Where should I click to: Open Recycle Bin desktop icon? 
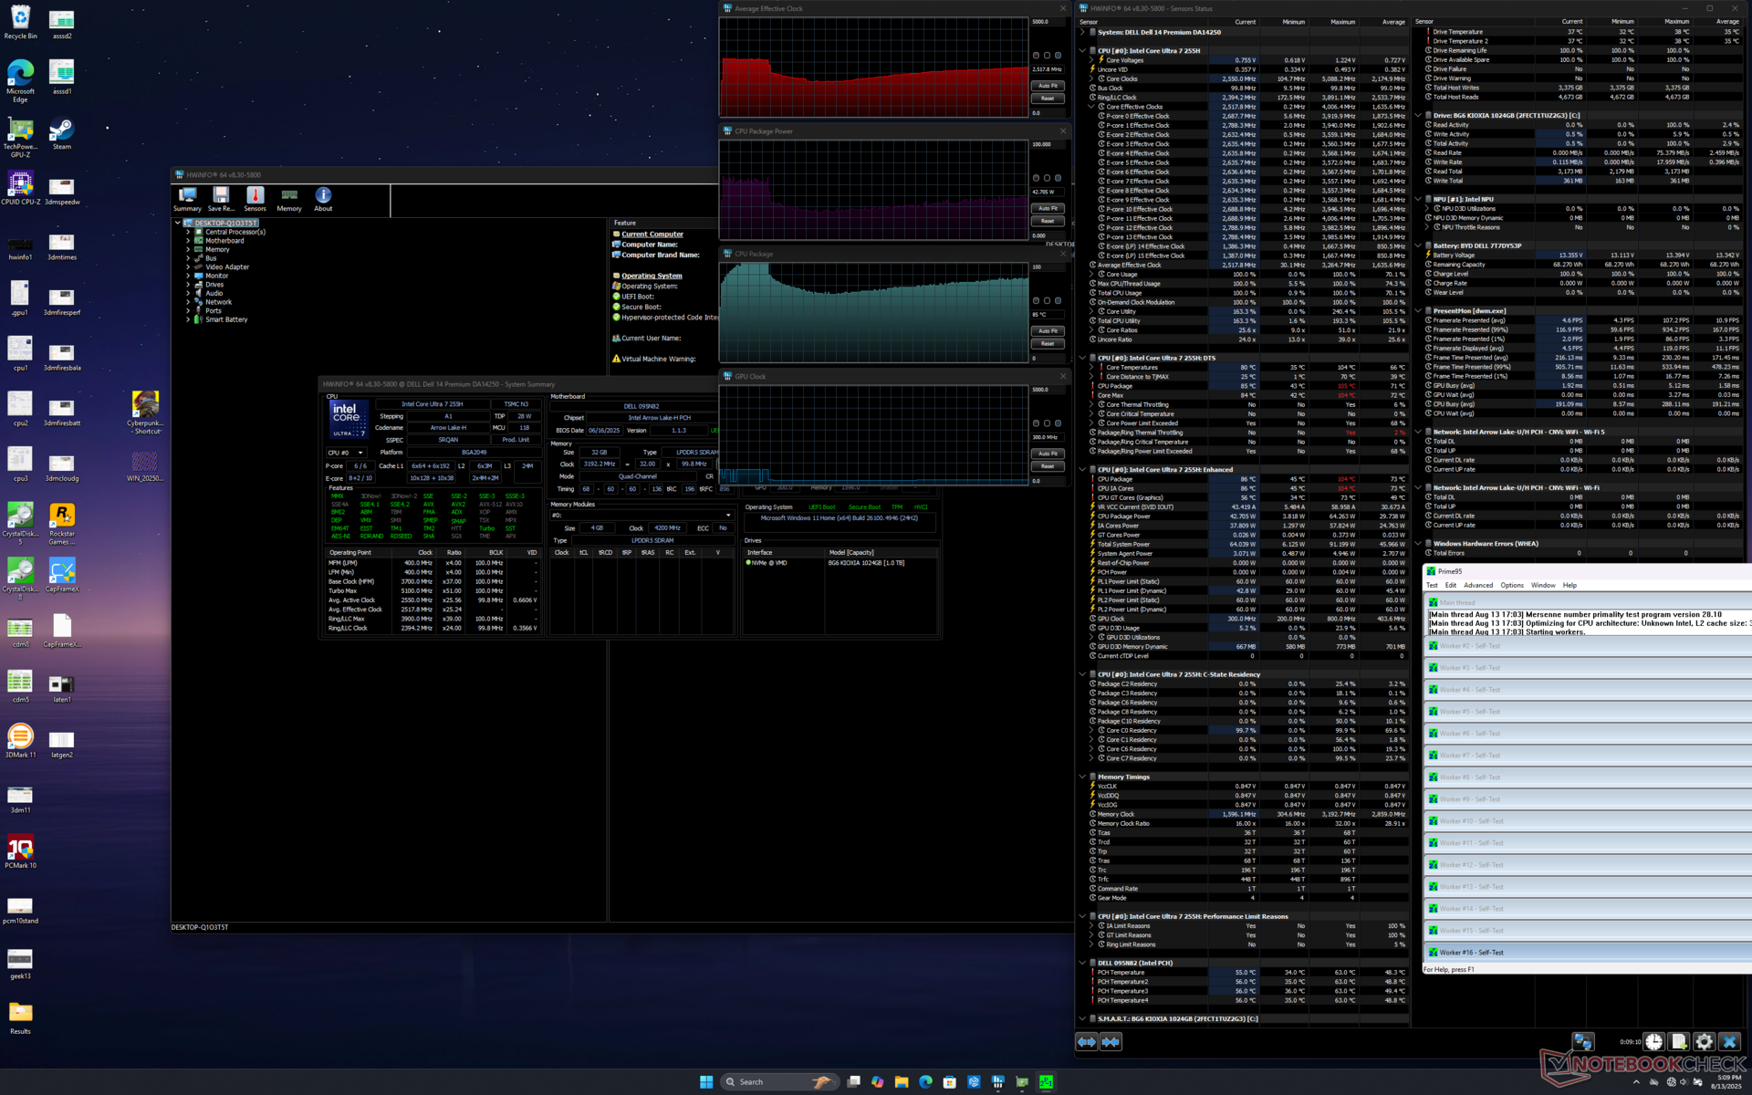tap(20, 23)
